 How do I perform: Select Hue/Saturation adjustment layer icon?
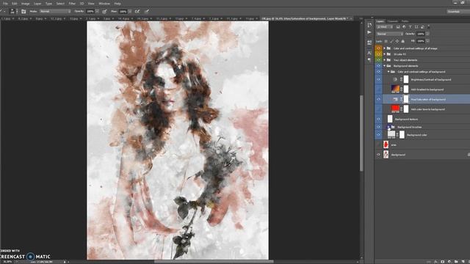[x=395, y=100]
